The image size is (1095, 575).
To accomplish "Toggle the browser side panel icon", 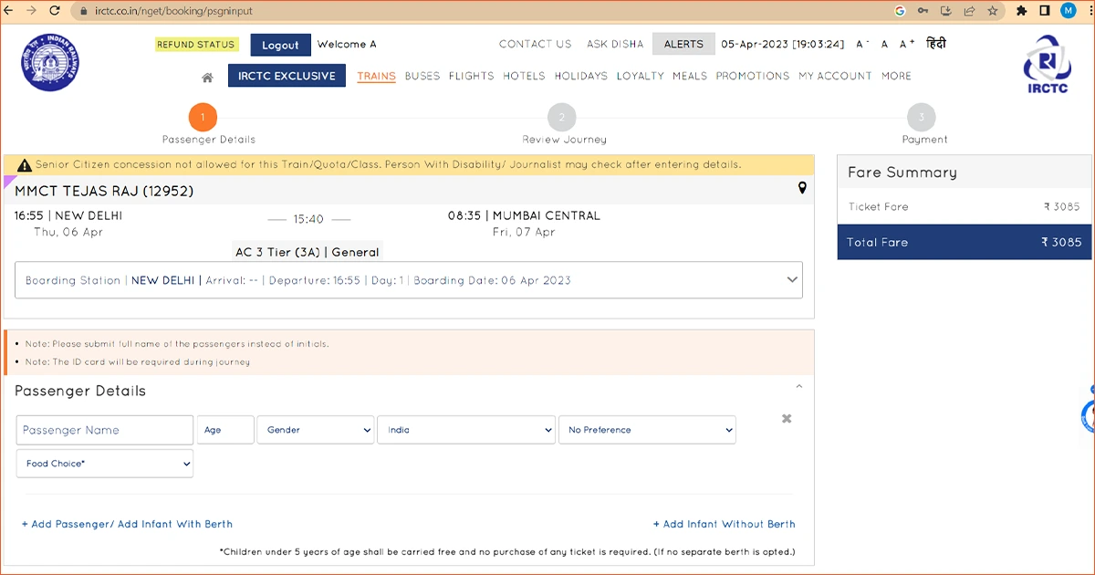I will click(x=1044, y=11).
